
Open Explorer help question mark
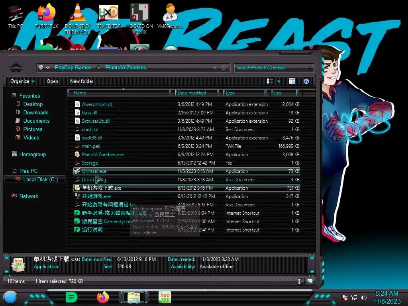click(x=306, y=81)
